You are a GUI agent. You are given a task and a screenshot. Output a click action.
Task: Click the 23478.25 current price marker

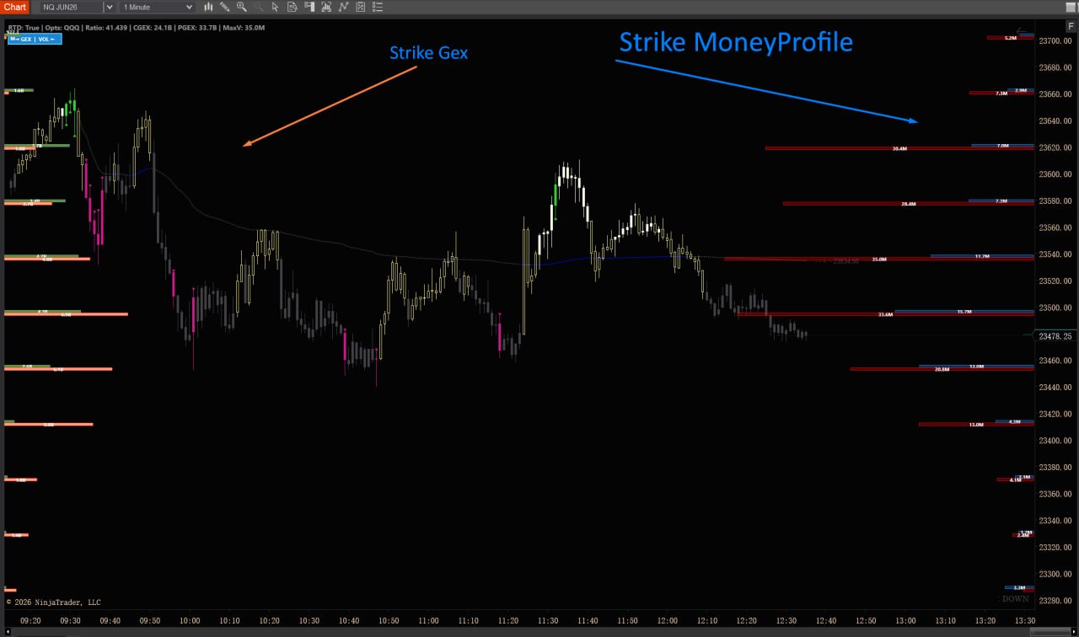click(1055, 336)
